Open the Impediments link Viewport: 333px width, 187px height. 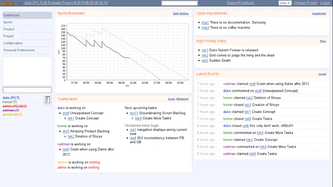click(x=319, y=13)
